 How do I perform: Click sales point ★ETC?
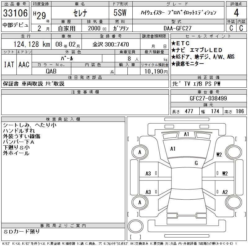click(x=180, y=43)
